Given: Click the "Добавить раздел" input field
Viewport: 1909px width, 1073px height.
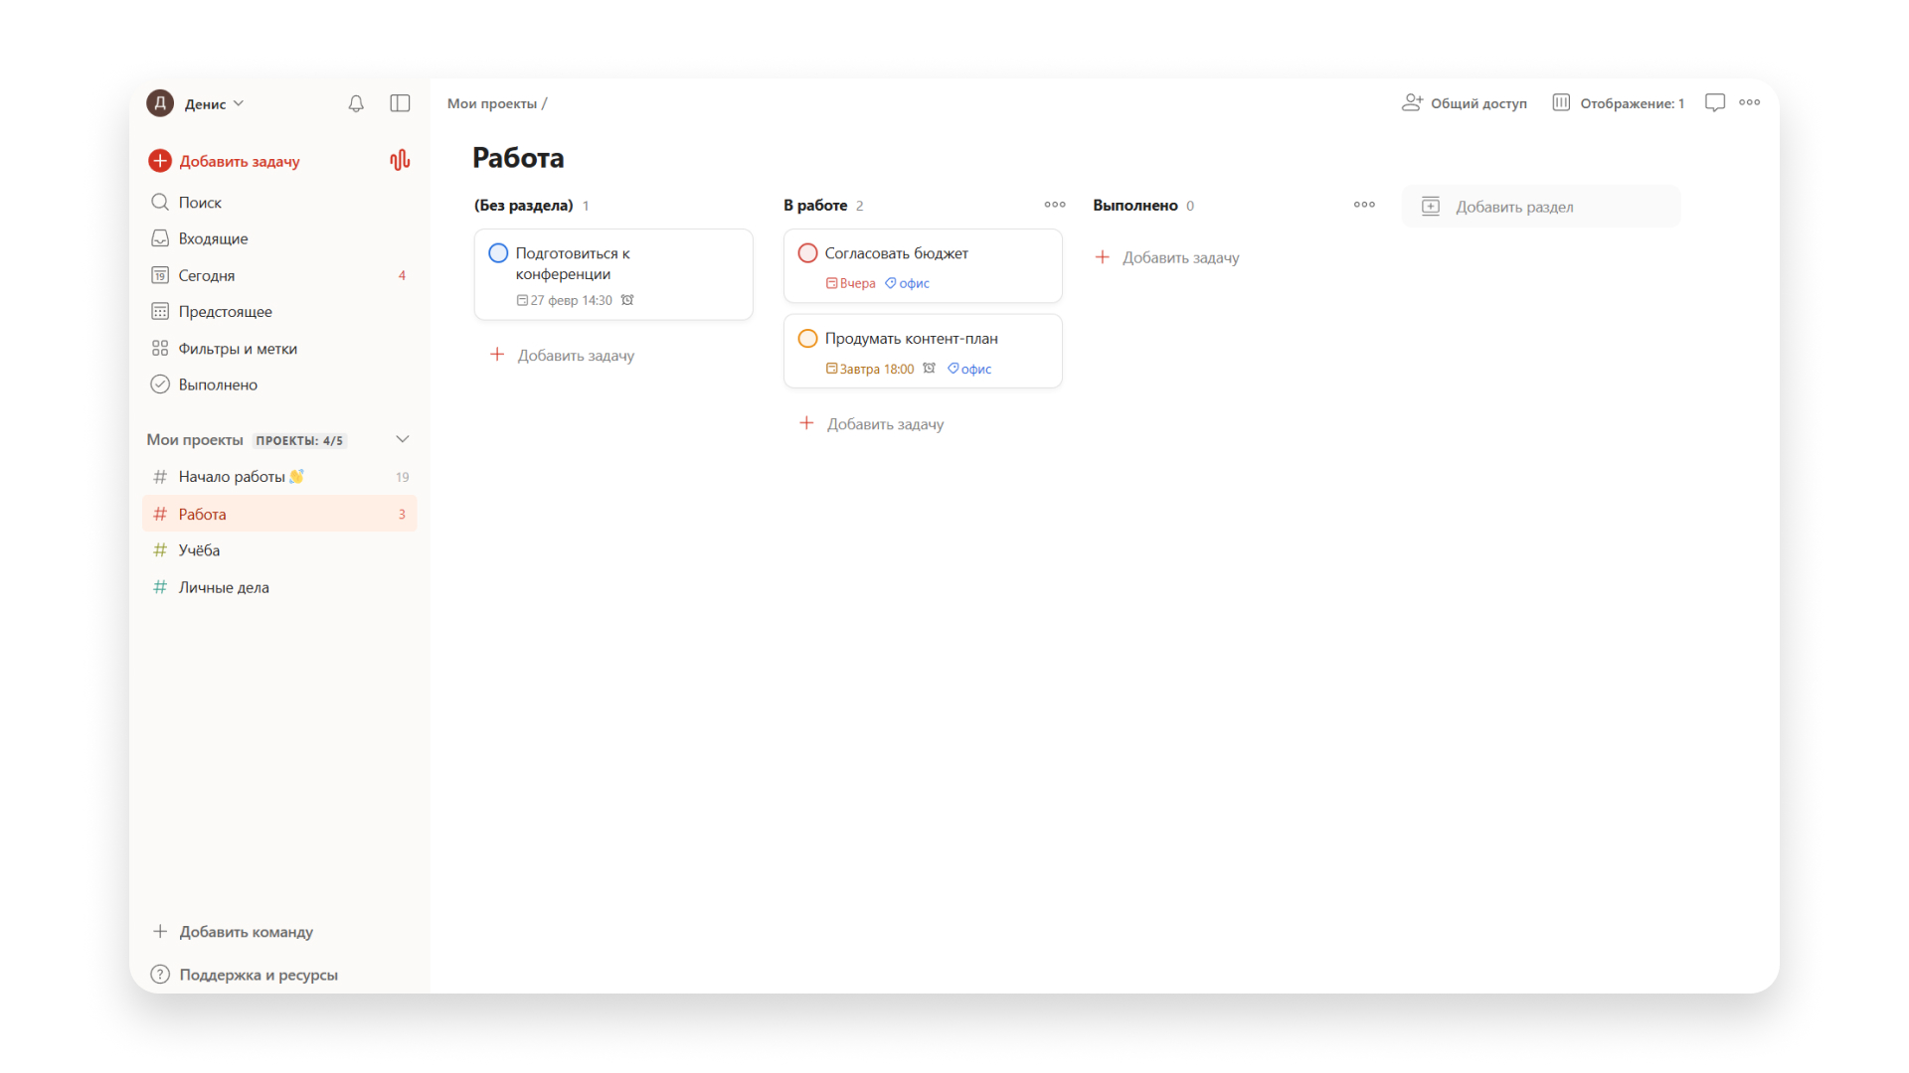Looking at the screenshot, I should (1541, 206).
